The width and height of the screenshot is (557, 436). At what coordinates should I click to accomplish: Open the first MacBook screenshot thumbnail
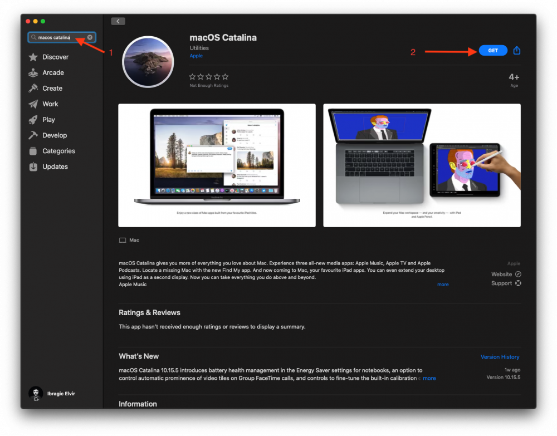217,165
